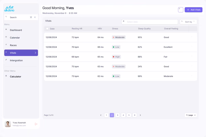
Task: Click the sort icon beside Sort by
Action: click(182, 21)
